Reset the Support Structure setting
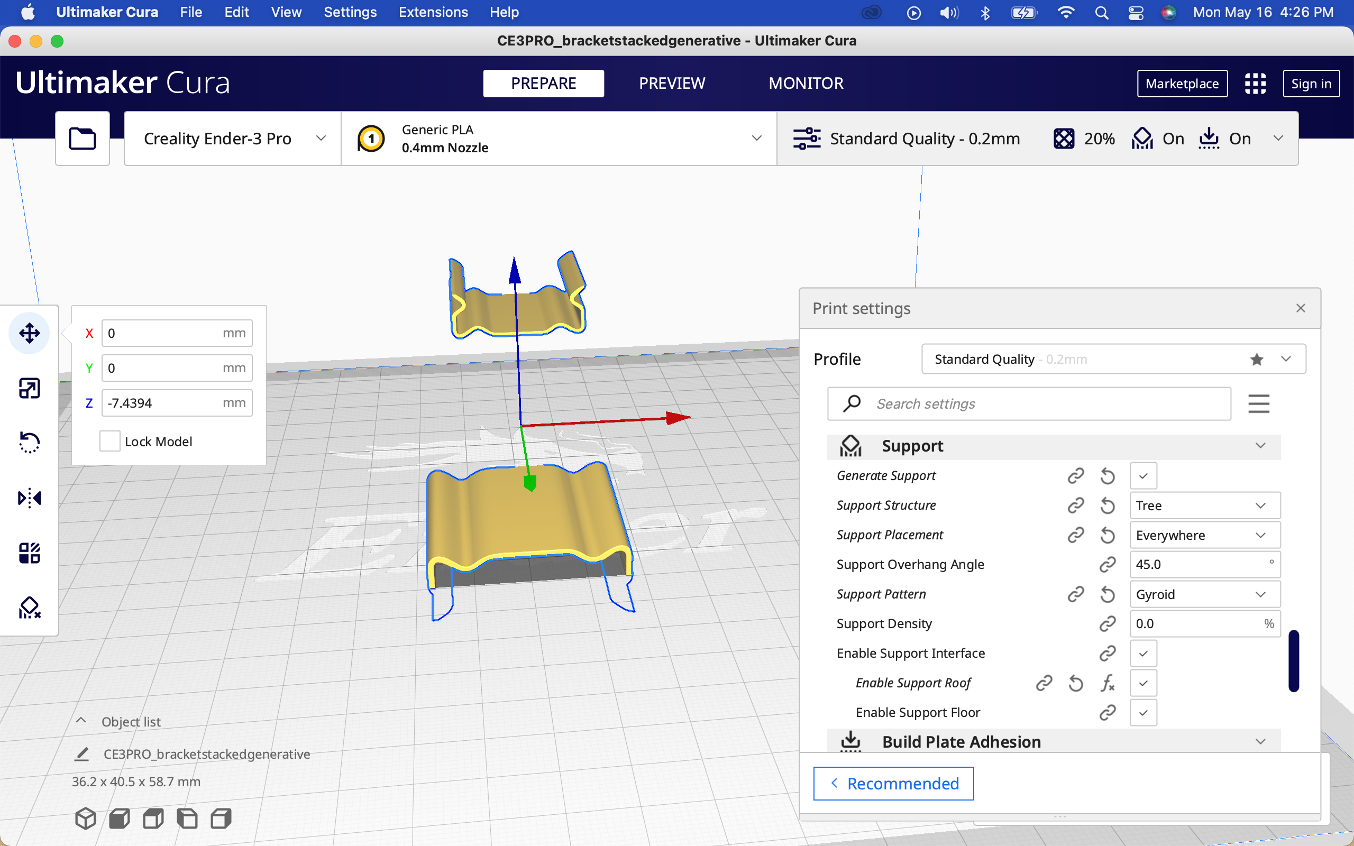The width and height of the screenshot is (1354, 846). click(x=1107, y=505)
